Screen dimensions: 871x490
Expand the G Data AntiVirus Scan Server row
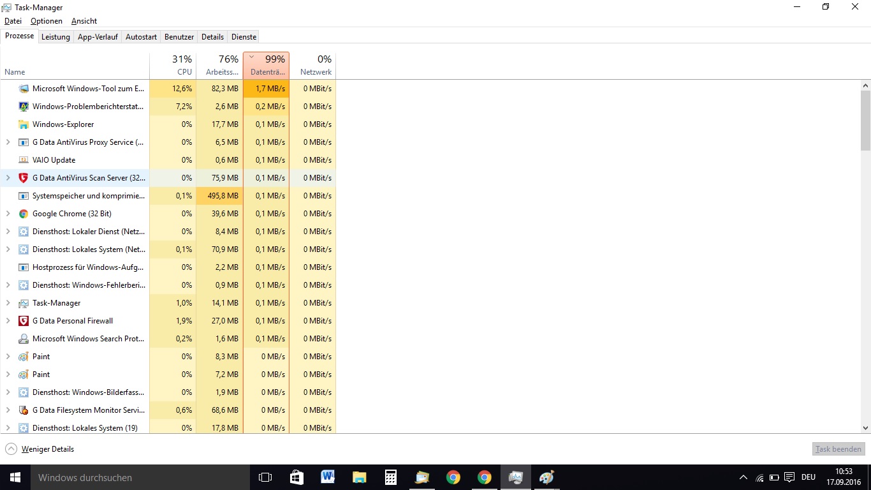click(8, 178)
